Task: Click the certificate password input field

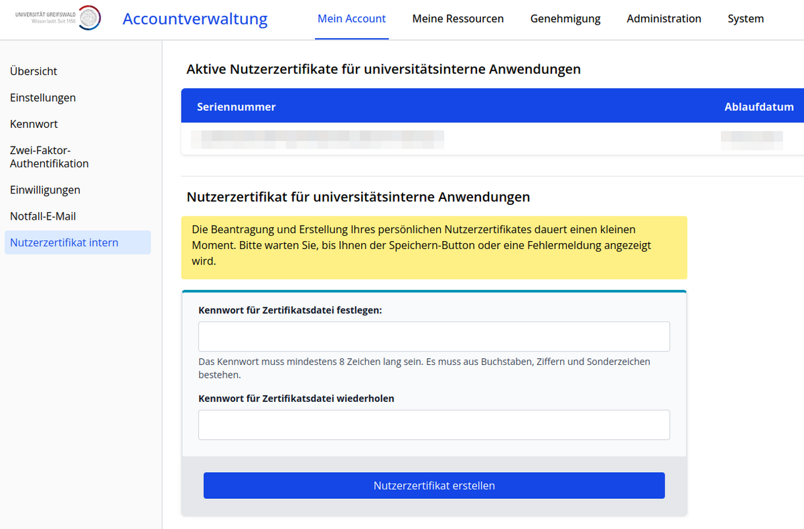Action: coord(433,336)
